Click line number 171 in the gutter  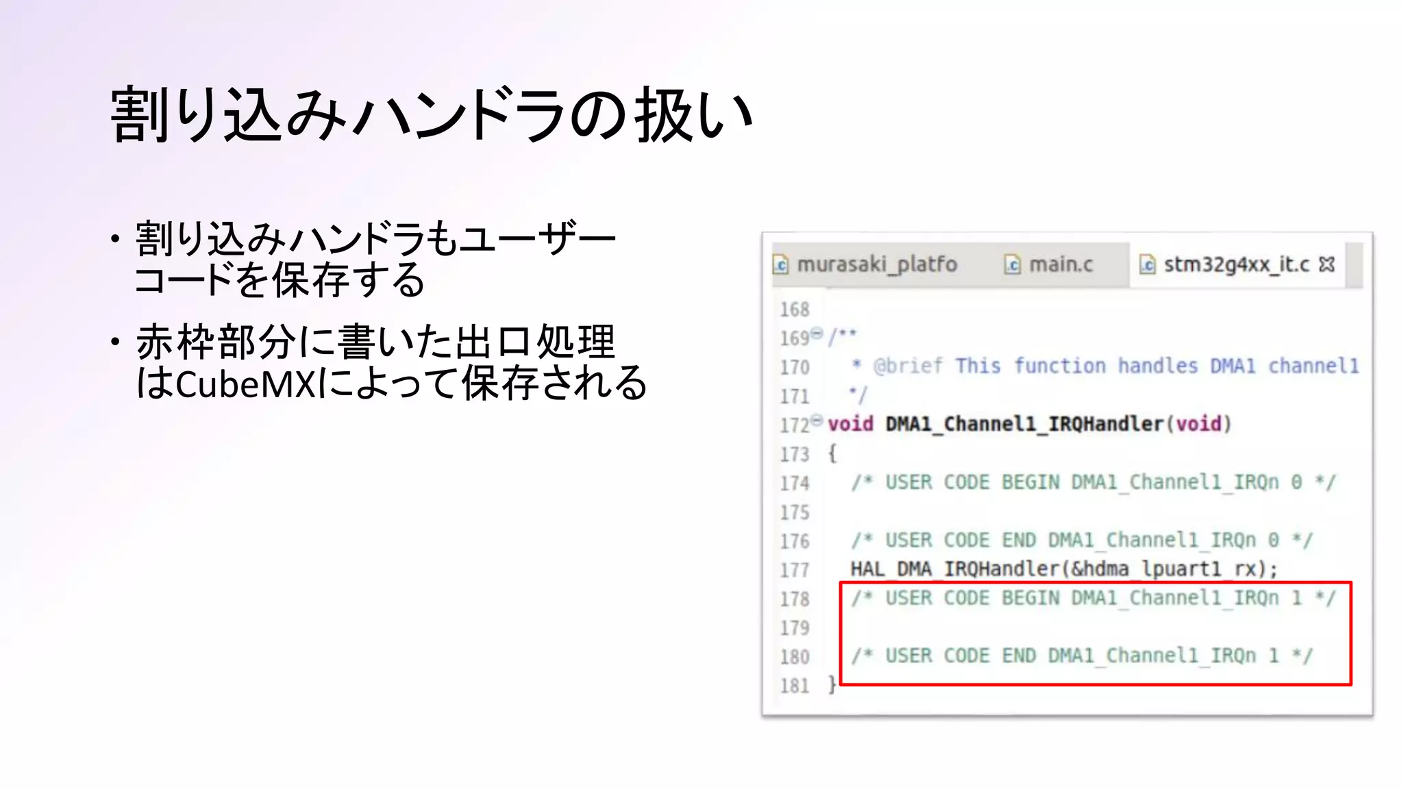795,397
